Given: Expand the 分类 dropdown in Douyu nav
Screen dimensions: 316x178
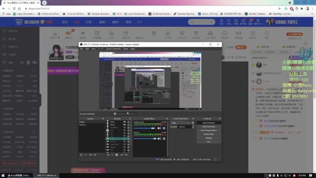Looking at the screenshot, I should (x=89, y=22).
